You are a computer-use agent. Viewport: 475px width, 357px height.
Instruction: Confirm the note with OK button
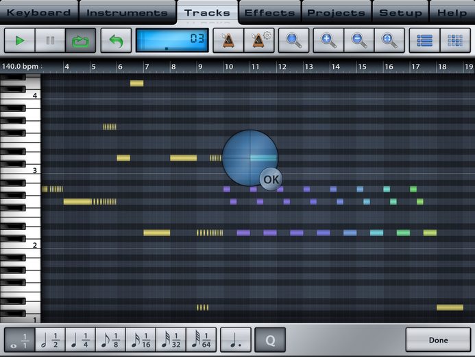pos(271,179)
